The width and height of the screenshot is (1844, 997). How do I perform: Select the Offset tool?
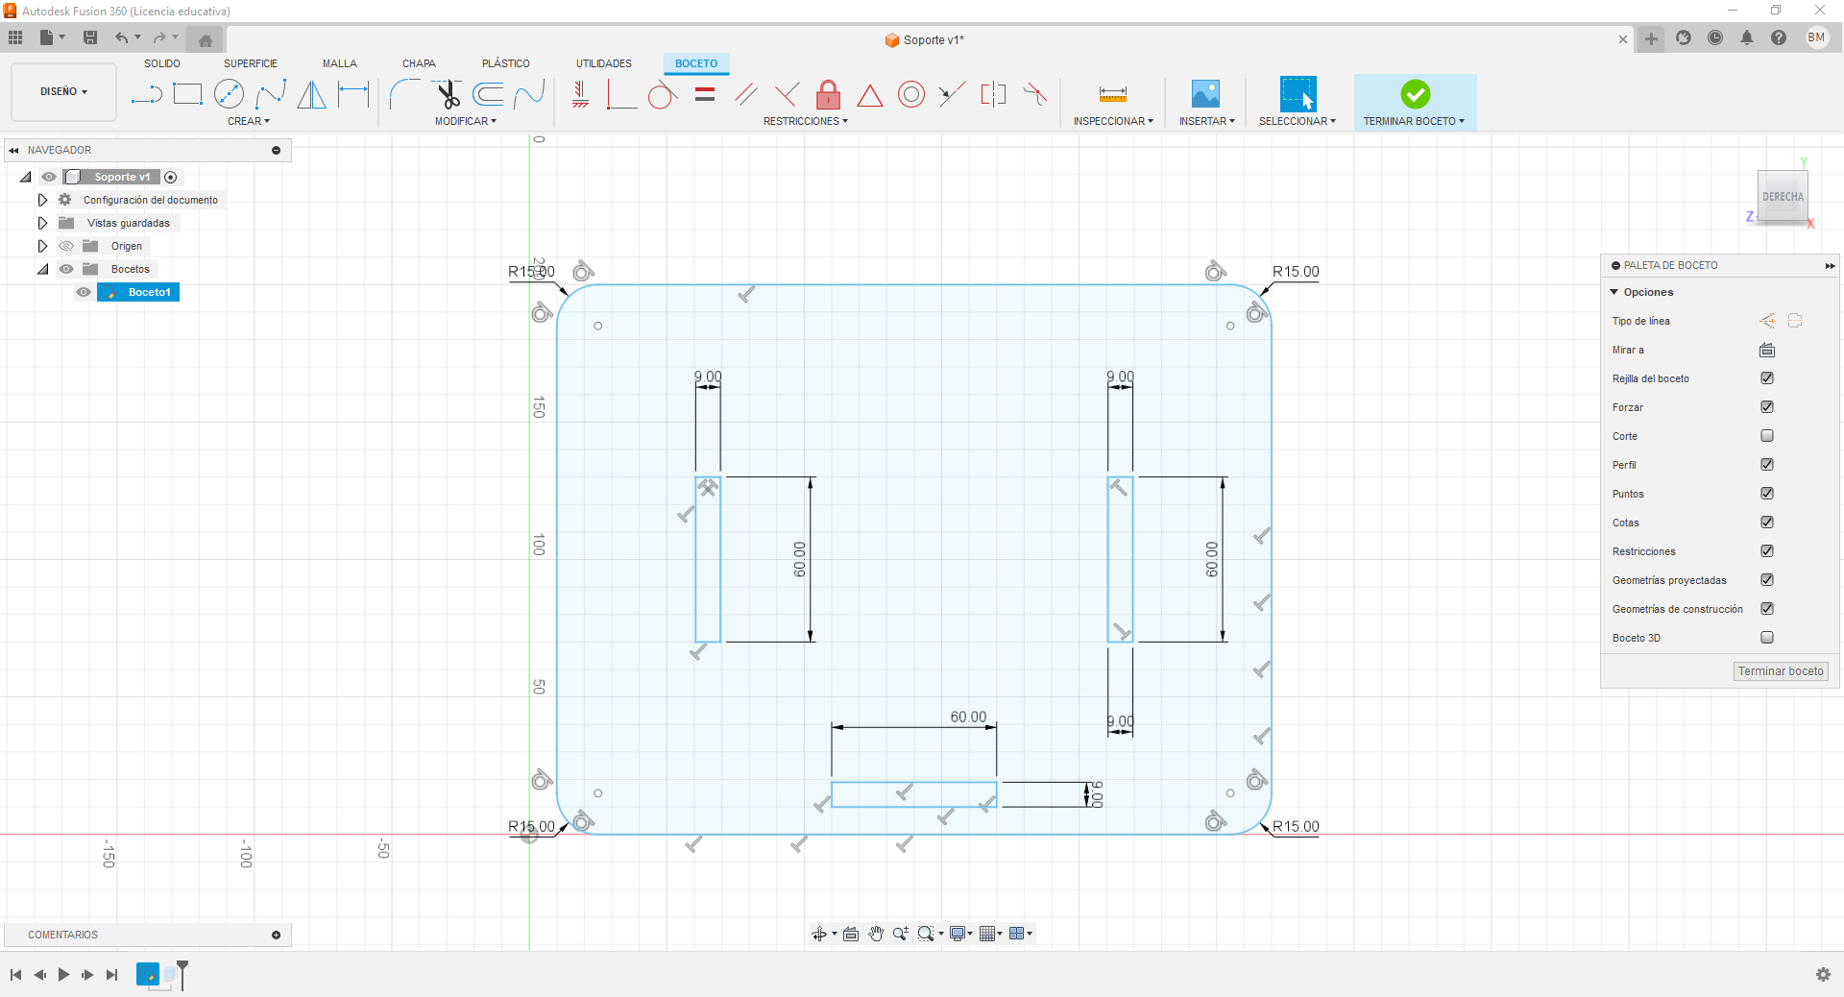[488, 94]
